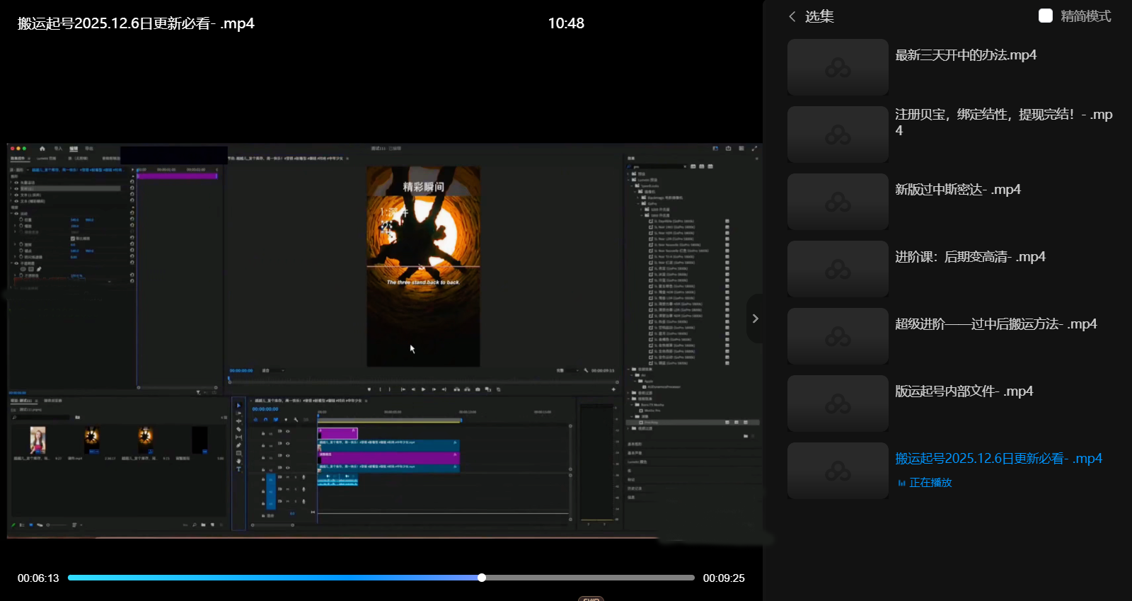Click the Home icon in Premiere header

pos(42,149)
